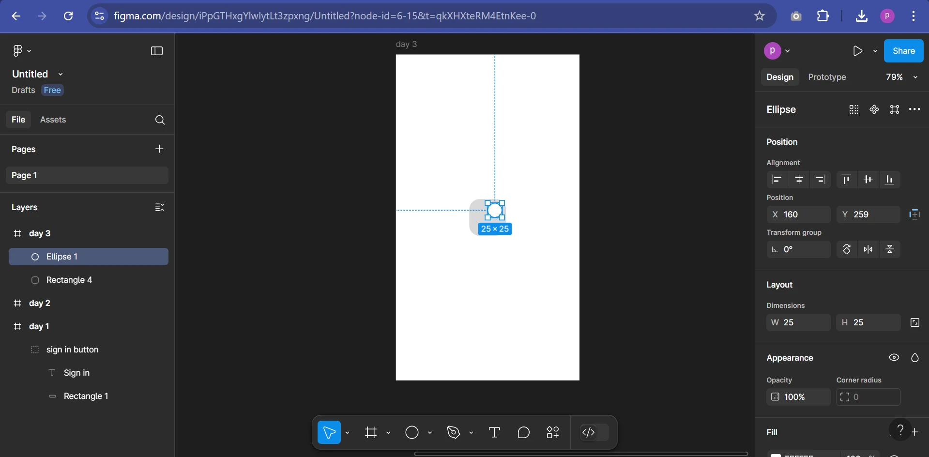
Task: Open Pen tool options arrow
Action: pos(471,432)
